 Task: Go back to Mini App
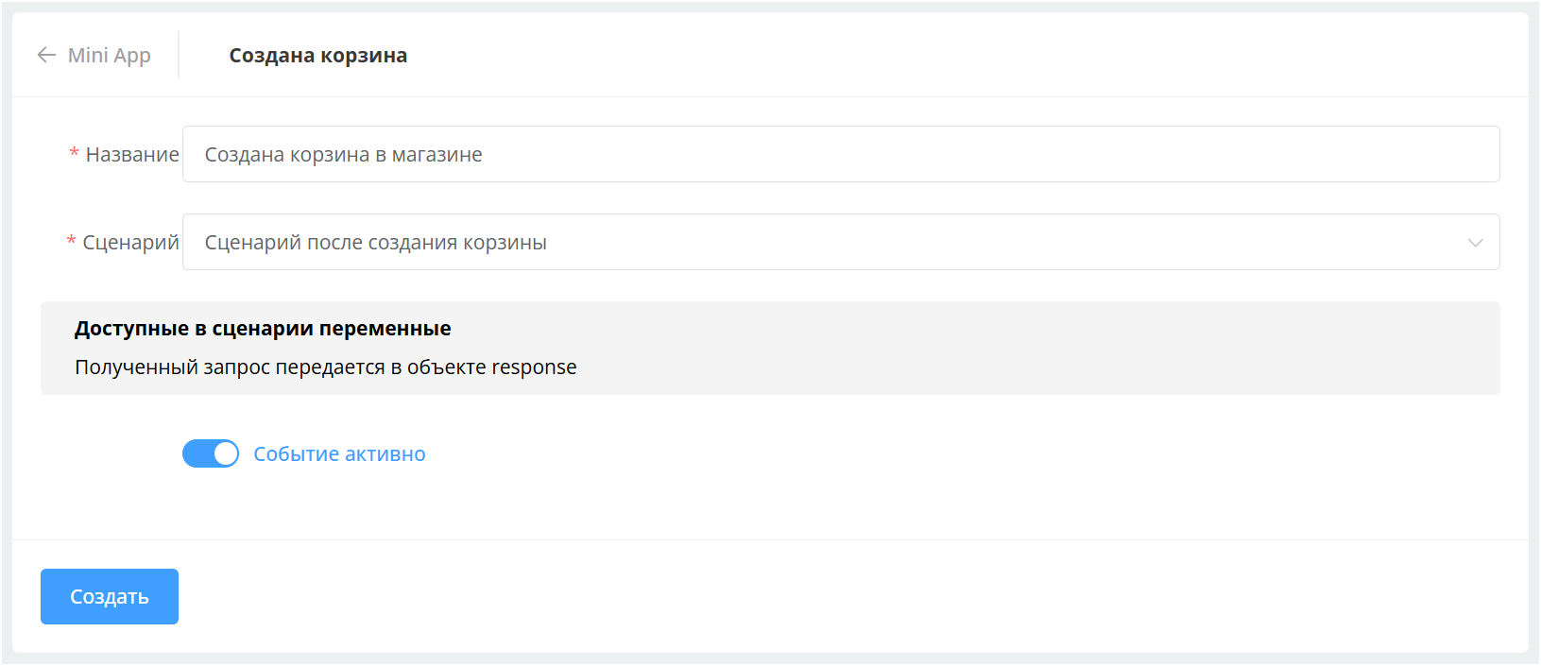(109, 55)
